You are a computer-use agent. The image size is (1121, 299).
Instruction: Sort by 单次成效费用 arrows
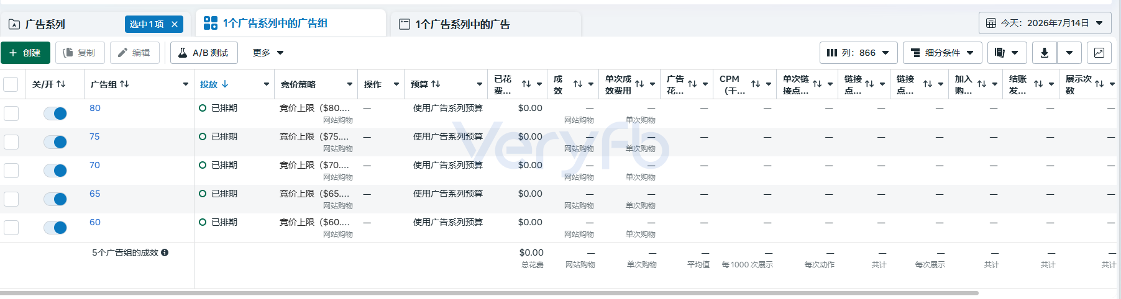coord(639,84)
